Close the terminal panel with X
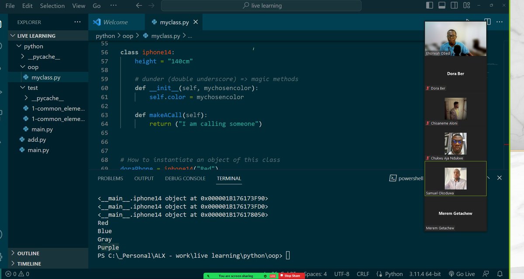Image resolution: width=524 pixels, height=279 pixels. (x=500, y=178)
